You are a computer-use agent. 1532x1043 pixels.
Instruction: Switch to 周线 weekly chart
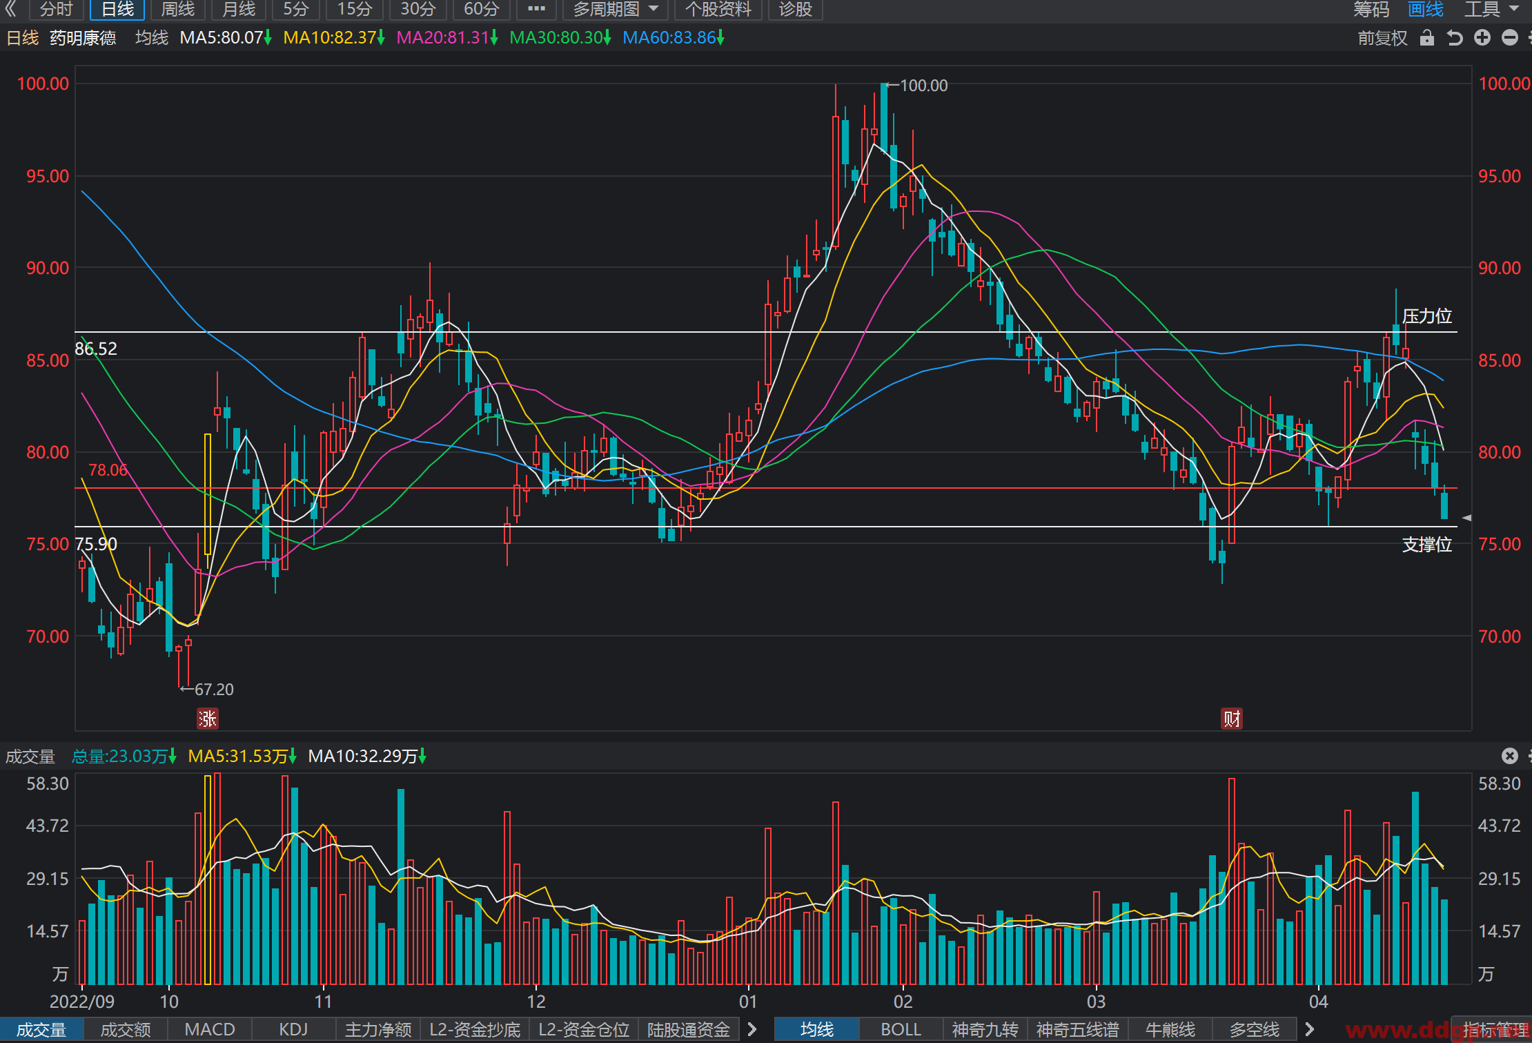(178, 9)
